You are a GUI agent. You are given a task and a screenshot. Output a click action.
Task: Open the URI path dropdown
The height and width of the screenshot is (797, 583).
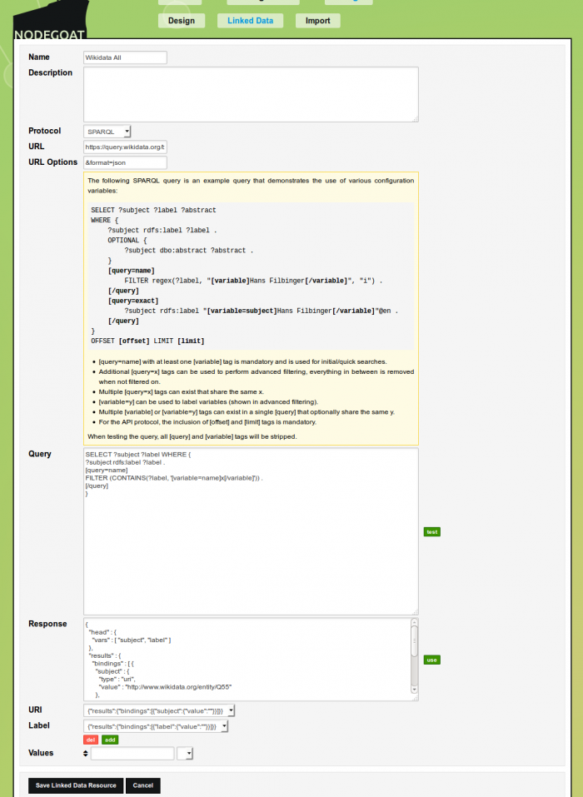tap(159, 710)
